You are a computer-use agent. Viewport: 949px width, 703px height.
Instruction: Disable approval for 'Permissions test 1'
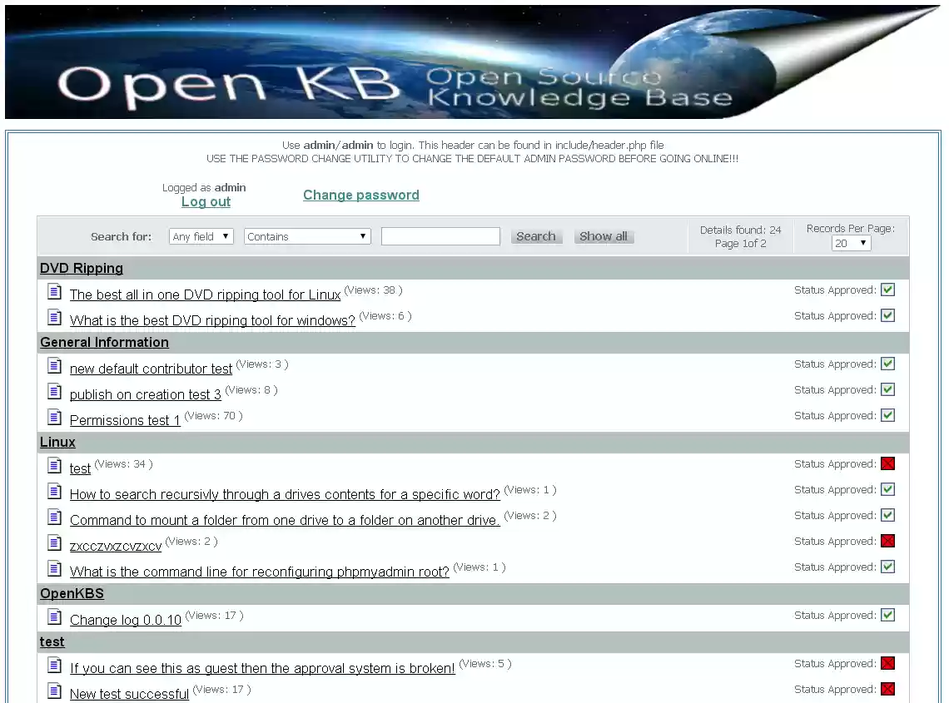(887, 415)
